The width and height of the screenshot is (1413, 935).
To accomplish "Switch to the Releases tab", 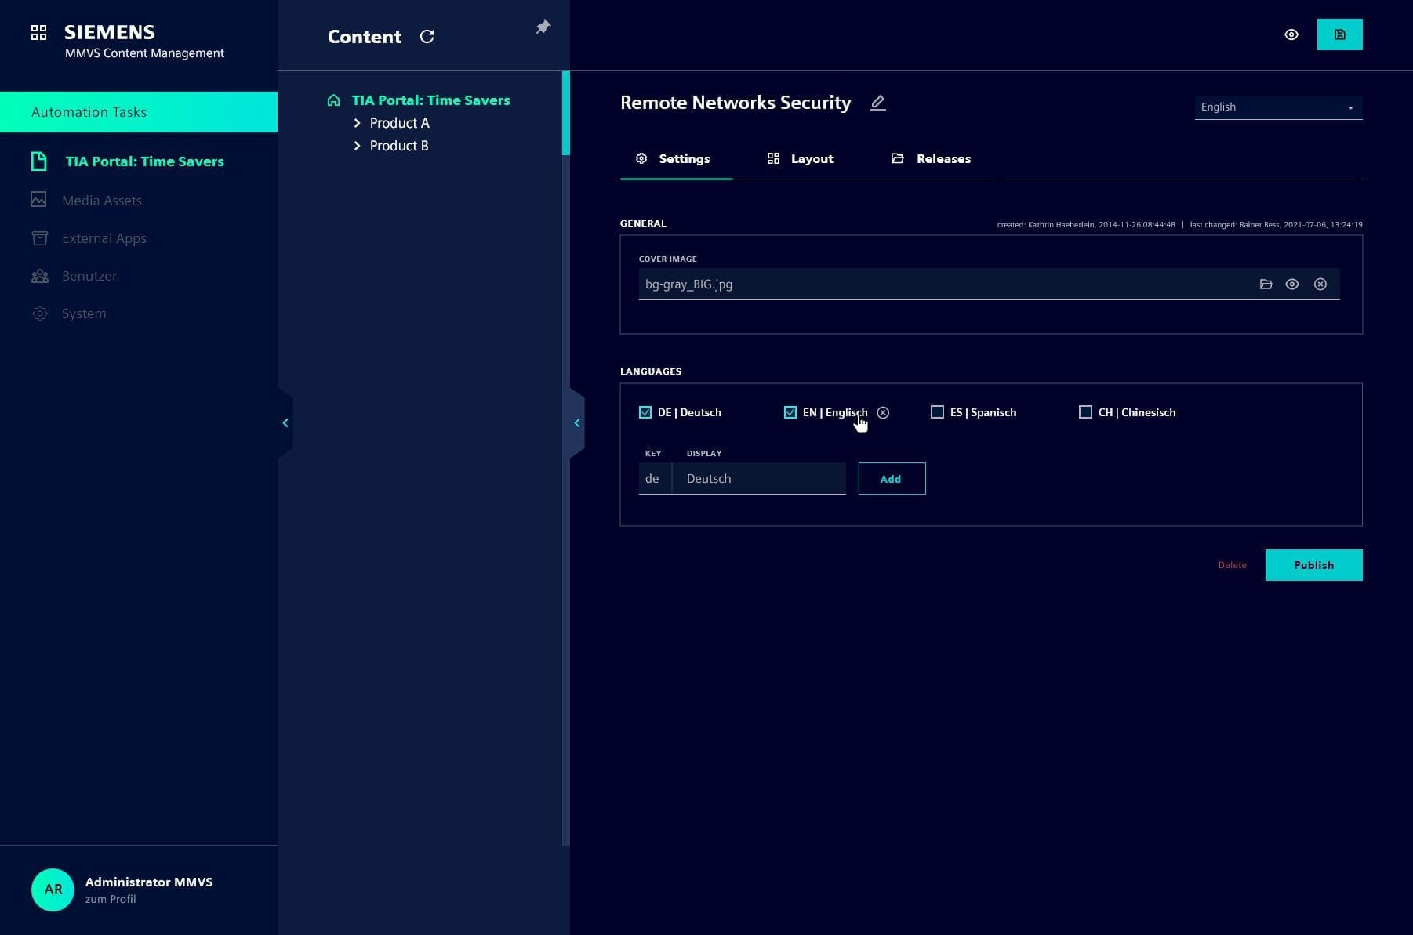I will coord(932,158).
